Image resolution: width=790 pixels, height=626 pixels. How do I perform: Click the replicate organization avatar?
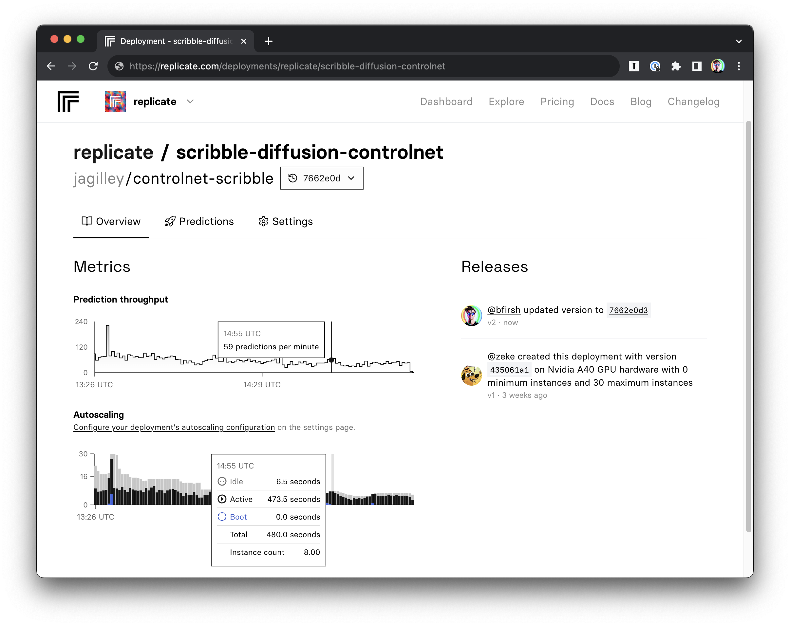pos(115,101)
